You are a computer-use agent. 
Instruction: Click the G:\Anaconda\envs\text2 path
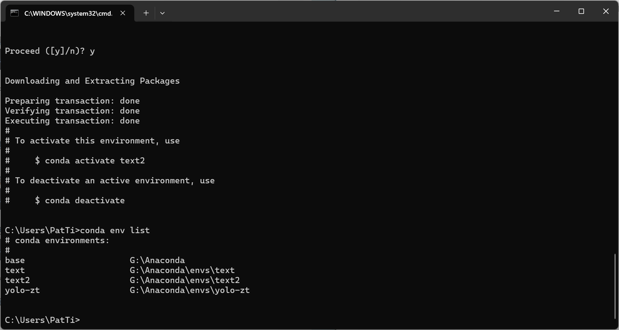185,280
